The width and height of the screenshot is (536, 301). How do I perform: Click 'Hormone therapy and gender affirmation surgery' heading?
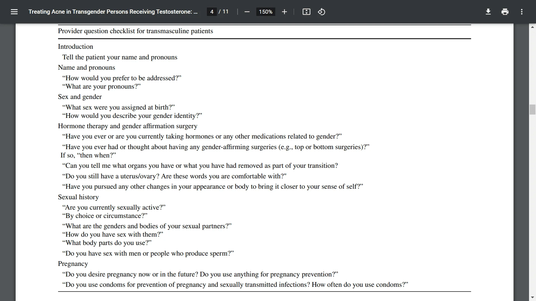point(128,126)
